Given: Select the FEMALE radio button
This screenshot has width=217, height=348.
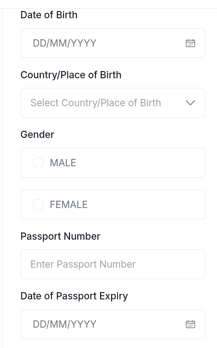Looking at the screenshot, I should pos(38,205).
